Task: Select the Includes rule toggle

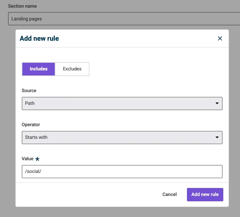Action: point(38,69)
